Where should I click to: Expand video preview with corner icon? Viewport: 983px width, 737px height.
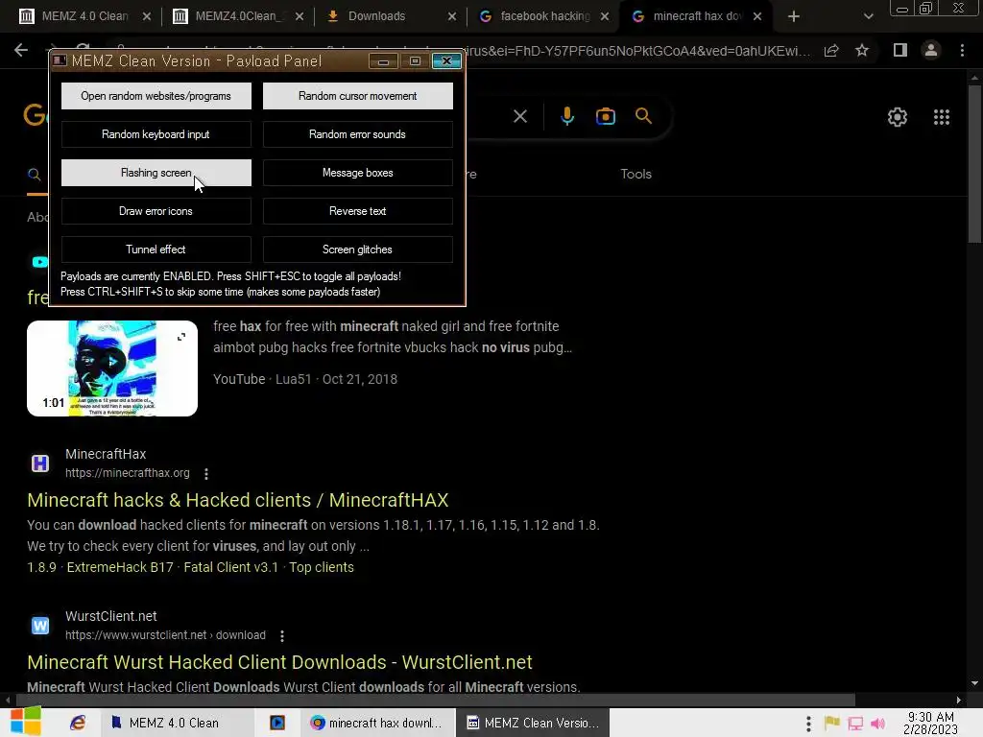(x=181, y=337)
